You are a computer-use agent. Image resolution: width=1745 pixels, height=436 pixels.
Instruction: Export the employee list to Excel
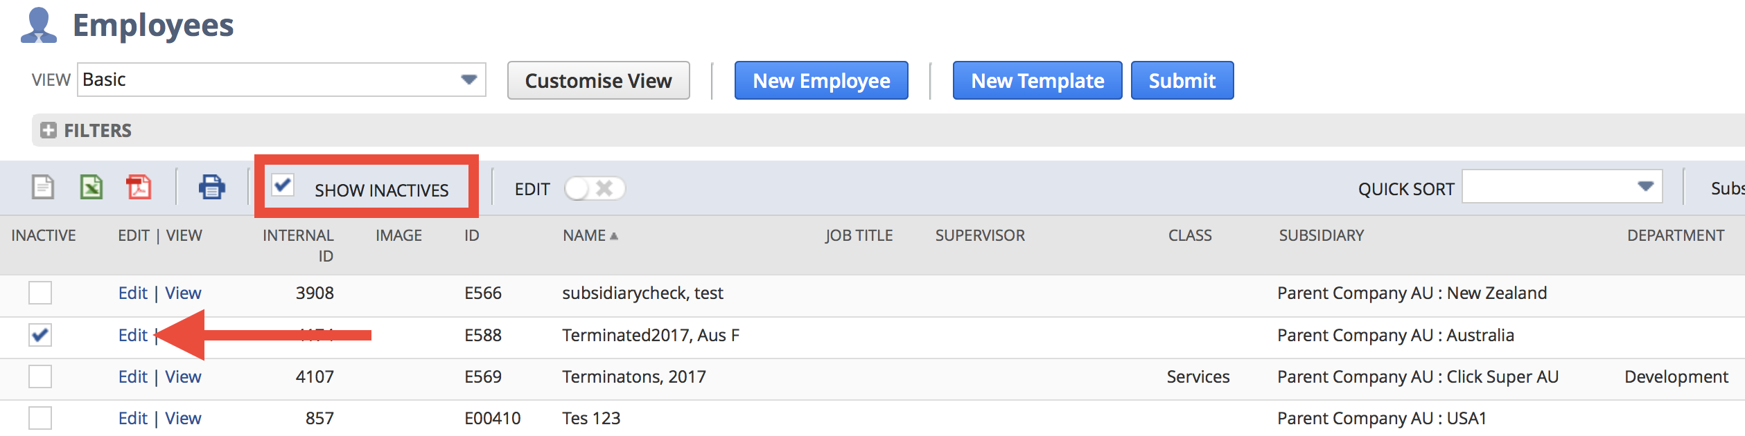(x=90, y=187)
